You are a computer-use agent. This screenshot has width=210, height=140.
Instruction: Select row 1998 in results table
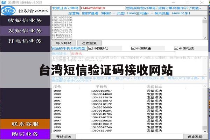click(127, 124)
